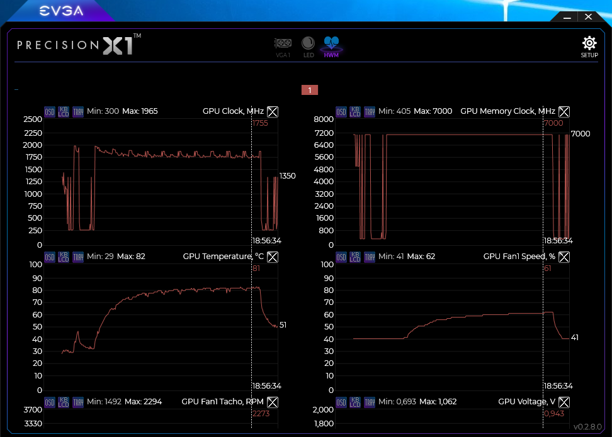This screenshot has width=612, height=437.
Task: Toggle OSD for GPU Fan1 Speed graph
Action: pyautogui.click(x=341, y=257)
